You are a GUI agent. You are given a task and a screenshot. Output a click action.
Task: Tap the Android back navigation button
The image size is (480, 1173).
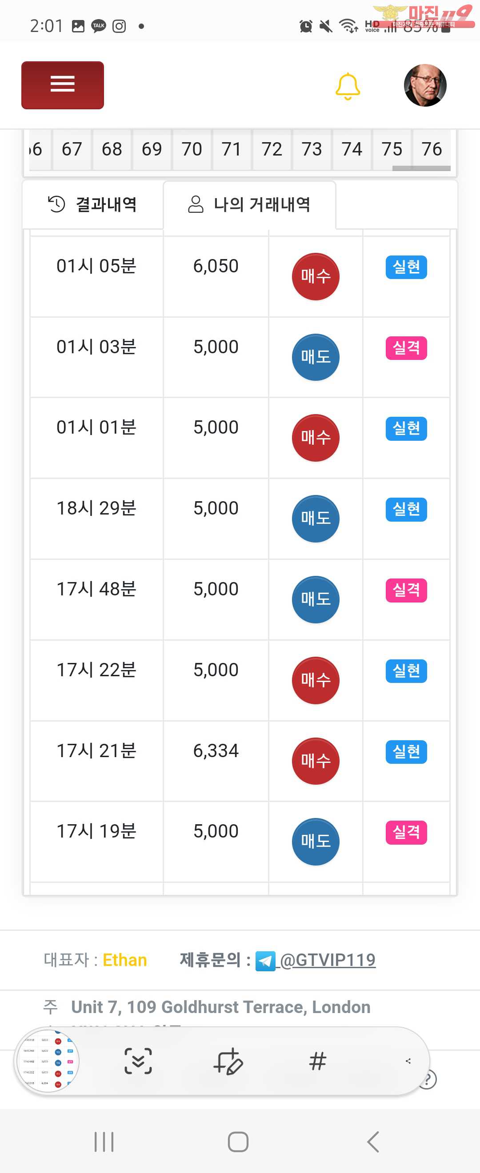click(373, 1141)
